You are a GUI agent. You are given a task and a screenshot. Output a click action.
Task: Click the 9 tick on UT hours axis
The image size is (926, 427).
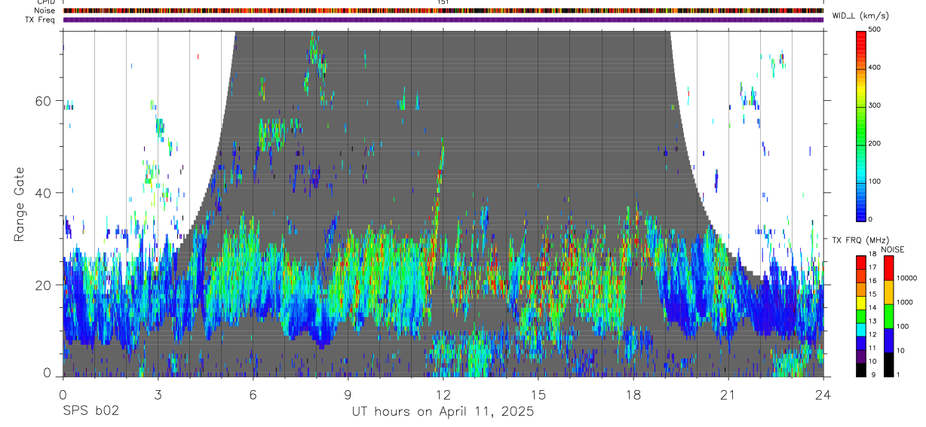point(348,394)
